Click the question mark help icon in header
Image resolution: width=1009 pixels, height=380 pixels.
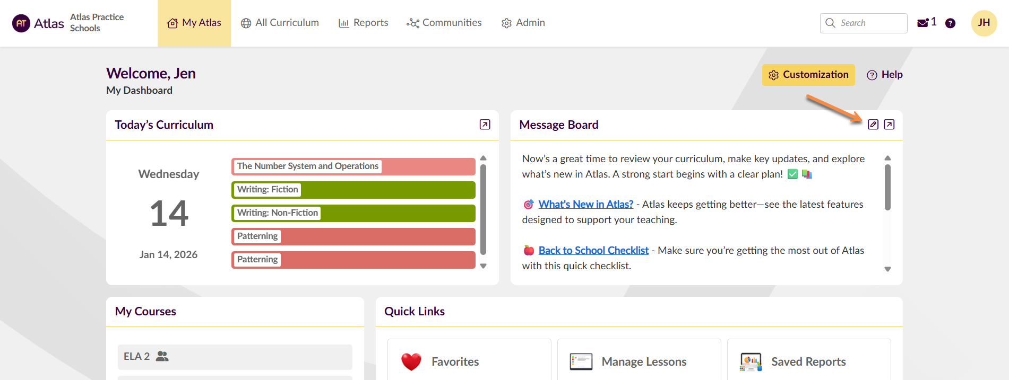click(950, 23)
